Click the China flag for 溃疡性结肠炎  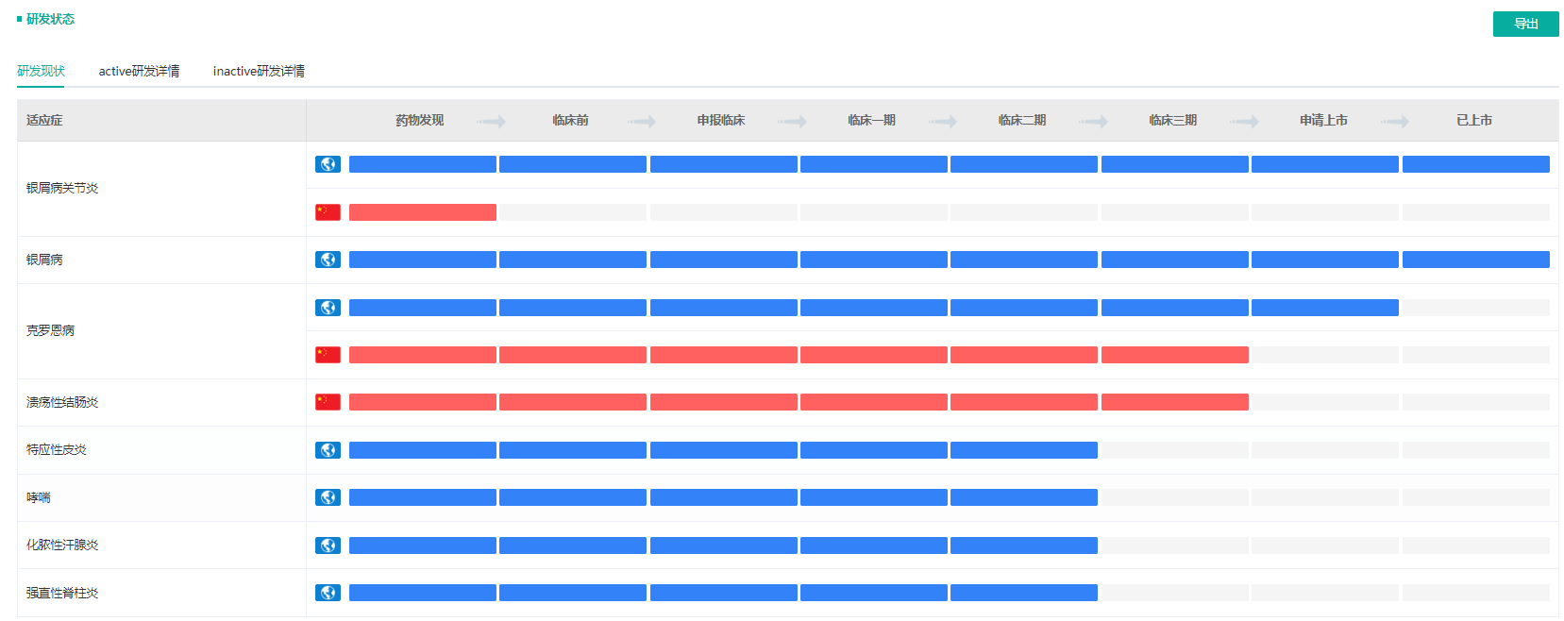328,402
